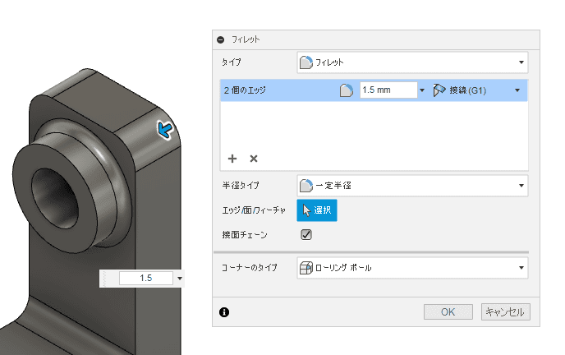Click the fillet icon in edge row
This screenshot has width=565, height=355.
point(347,90)
